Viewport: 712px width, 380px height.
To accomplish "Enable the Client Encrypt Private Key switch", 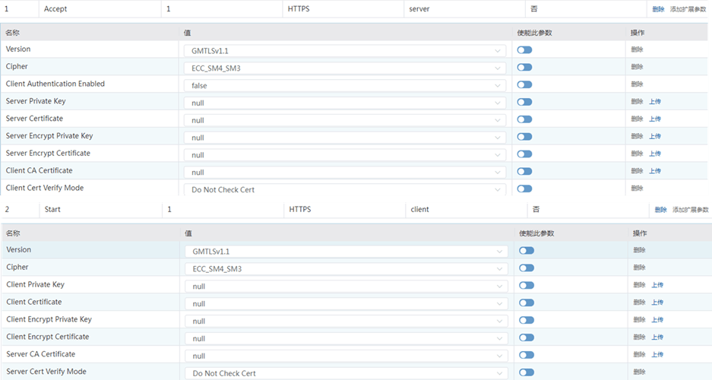I will 527,321.
